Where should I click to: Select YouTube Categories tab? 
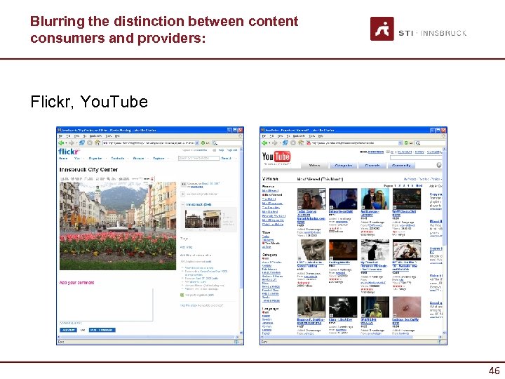click(344, 166)
